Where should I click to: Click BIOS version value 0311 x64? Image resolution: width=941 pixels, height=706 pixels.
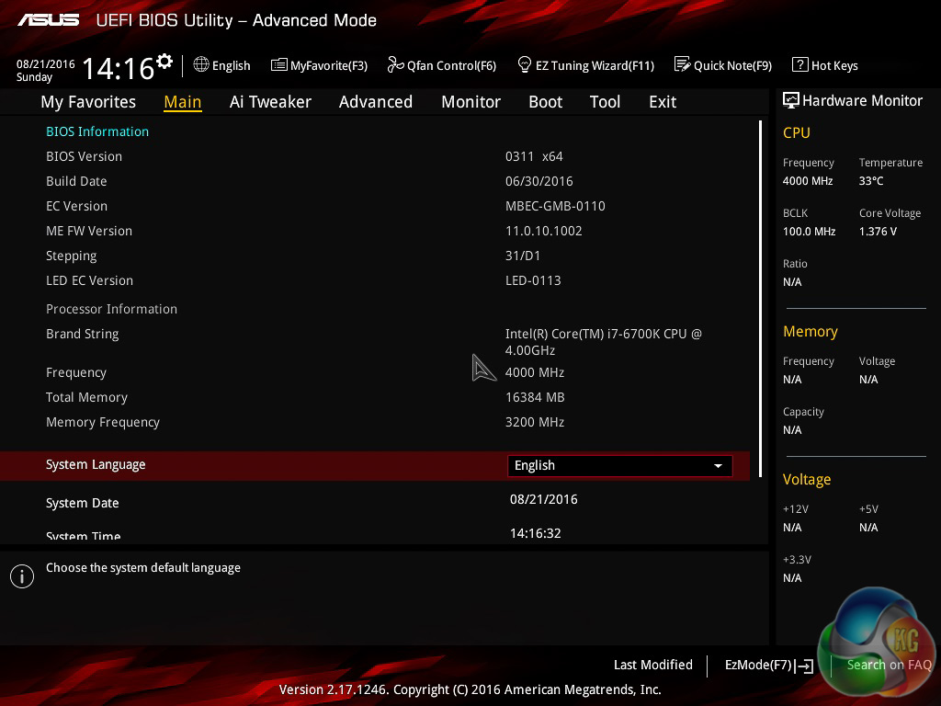coord(534,156)
